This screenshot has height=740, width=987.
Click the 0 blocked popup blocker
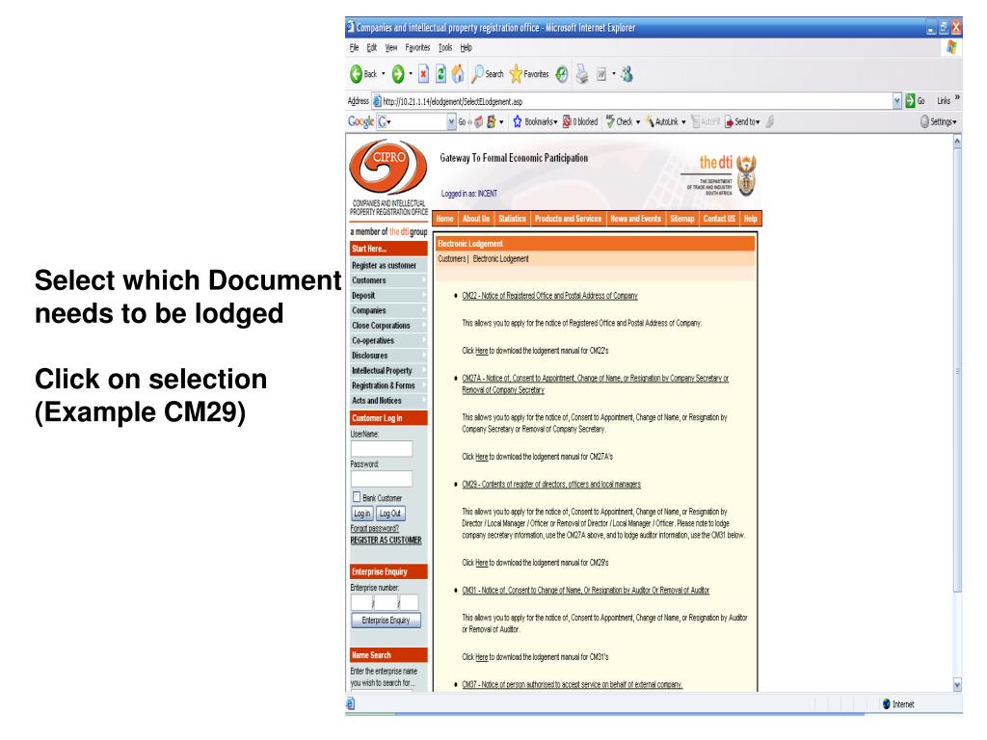580,122
